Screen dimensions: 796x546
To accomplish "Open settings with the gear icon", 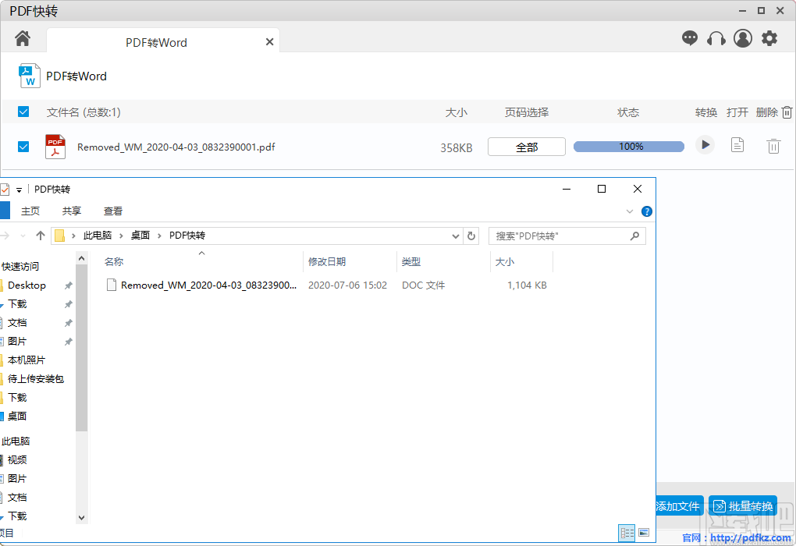I will [x=769, y=37].
